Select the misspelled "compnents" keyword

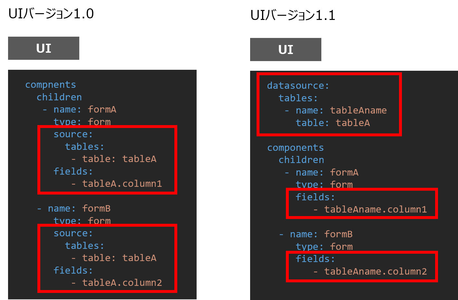51,85
